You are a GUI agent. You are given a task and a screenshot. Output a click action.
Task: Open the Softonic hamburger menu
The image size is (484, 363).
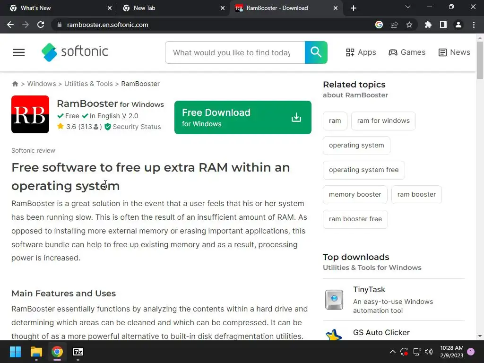(x=19, y=52)
